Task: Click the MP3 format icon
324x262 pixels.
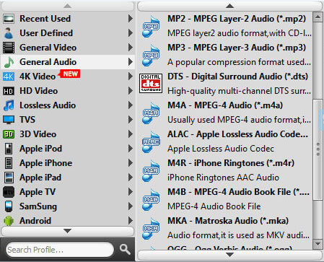Action: click(x=151, y=56)
